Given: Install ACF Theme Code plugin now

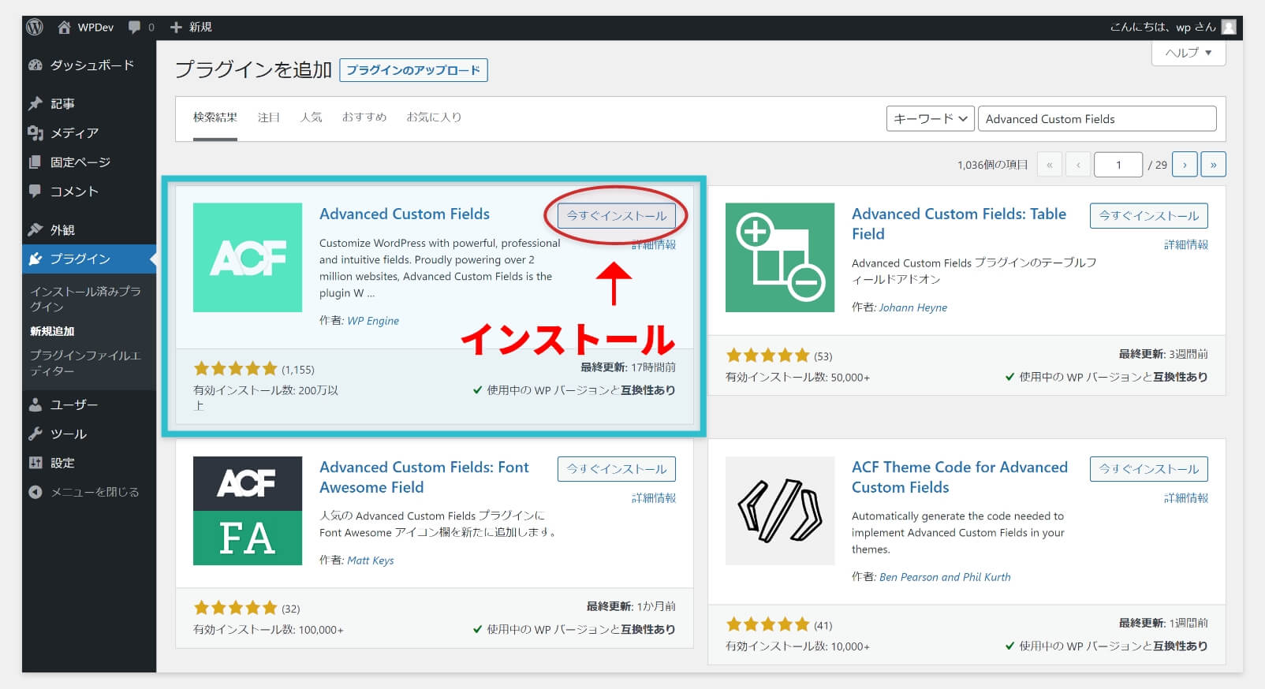Looking at the screenshot, I should click(x=1149, y=469).
